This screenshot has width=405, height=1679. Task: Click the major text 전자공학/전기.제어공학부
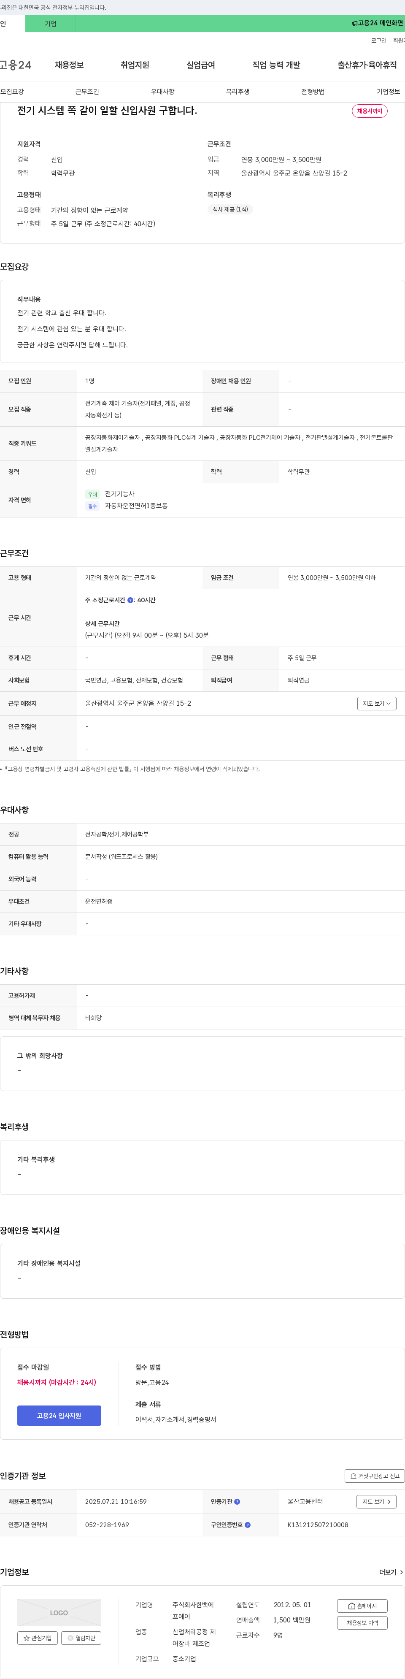tap(116, 834)
